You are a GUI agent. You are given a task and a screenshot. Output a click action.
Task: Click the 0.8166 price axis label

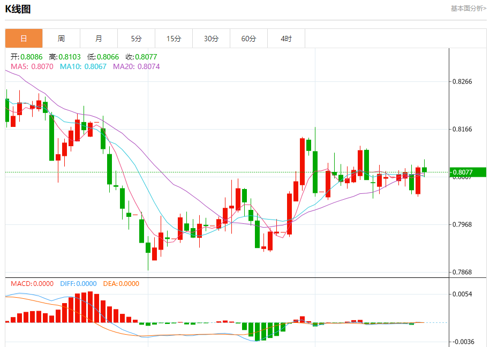462,129
